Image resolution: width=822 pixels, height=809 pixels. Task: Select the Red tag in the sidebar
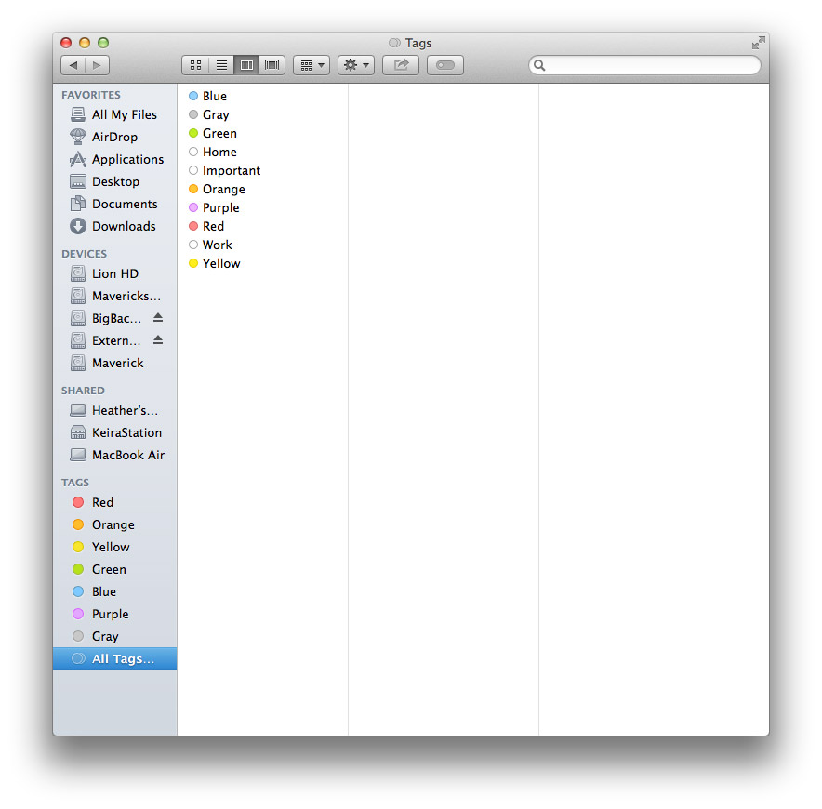point(114,502)
